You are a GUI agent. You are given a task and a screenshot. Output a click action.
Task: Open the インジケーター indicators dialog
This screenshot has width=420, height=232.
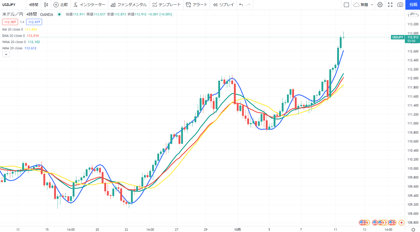pyautogui.click(x=89, y=5)
